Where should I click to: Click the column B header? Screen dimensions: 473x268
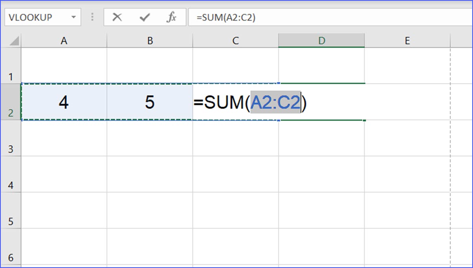pos(150,40)
